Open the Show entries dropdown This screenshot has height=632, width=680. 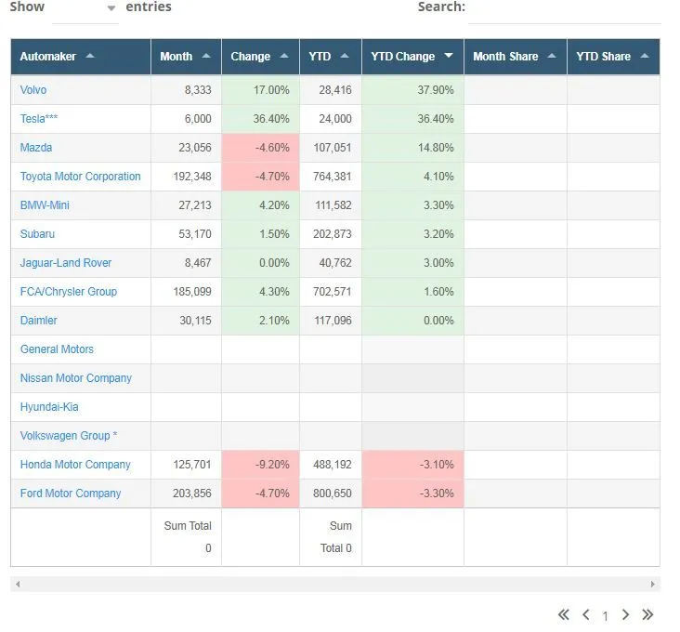85,8
